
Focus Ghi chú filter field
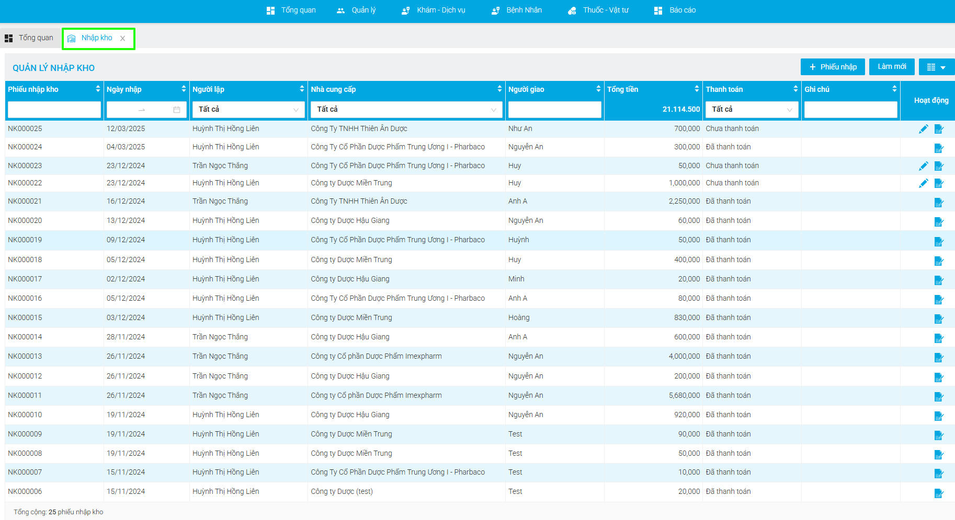(850, 110)
